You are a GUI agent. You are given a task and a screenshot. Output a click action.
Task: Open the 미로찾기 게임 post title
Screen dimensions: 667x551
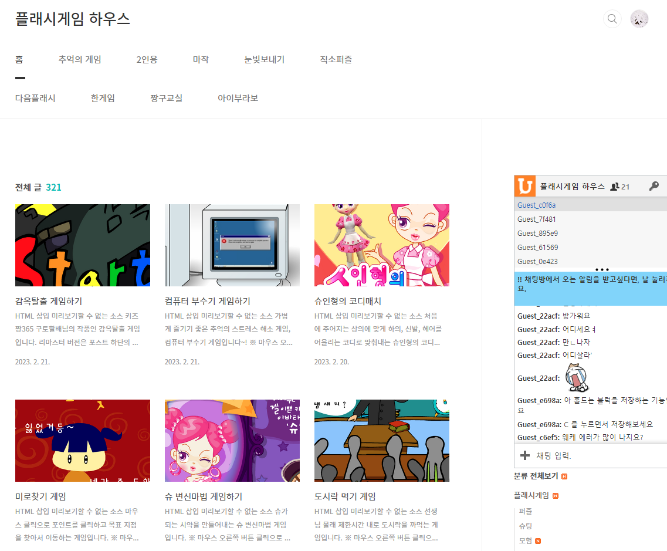click(40, 496)
